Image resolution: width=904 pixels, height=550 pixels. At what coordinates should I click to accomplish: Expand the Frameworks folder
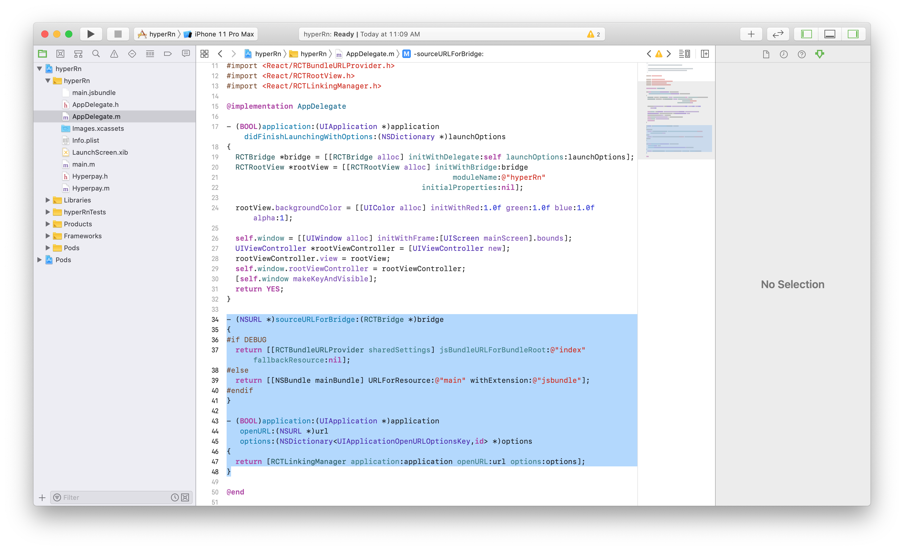(48, 236)
